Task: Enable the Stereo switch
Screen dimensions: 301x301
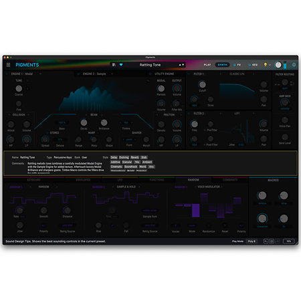Action: pos(47,133)
